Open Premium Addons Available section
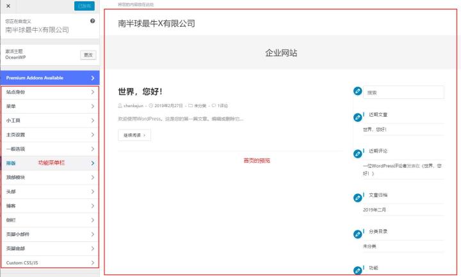Image resolution: width=461 pixels, height=277 pixels. tap(50, 78)
